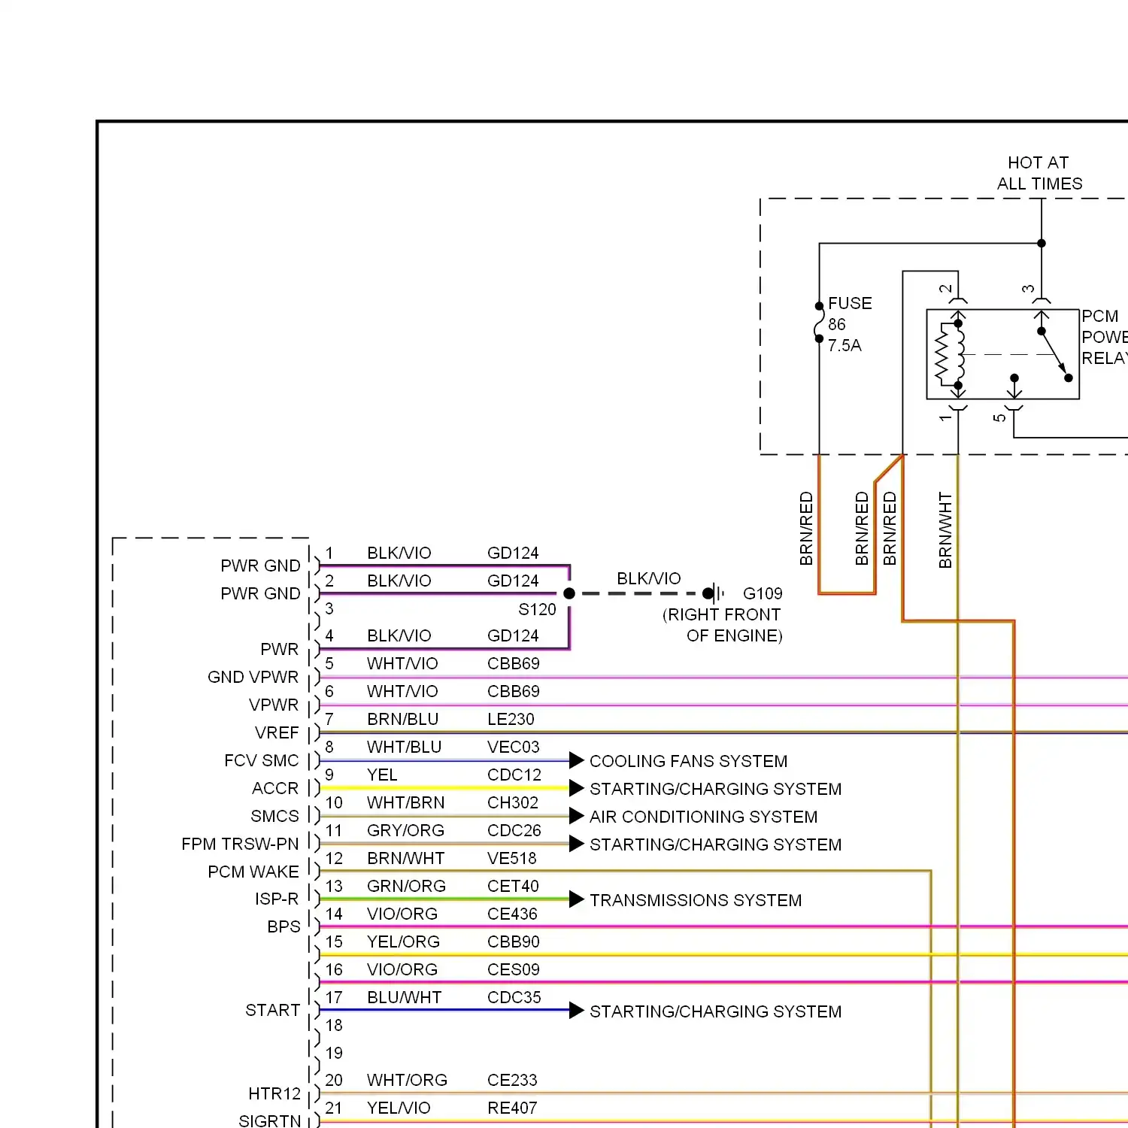The width and height of the screenshot is (1128, 1128).
Task: Click the 'WHT/BLU' wire color on pin 8
Action: click(404, 747)
